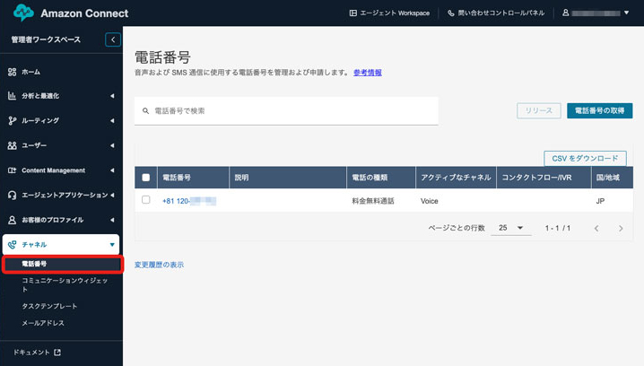
Task: Expand the ルーティング menu arrow
Action: pos(112,120)
